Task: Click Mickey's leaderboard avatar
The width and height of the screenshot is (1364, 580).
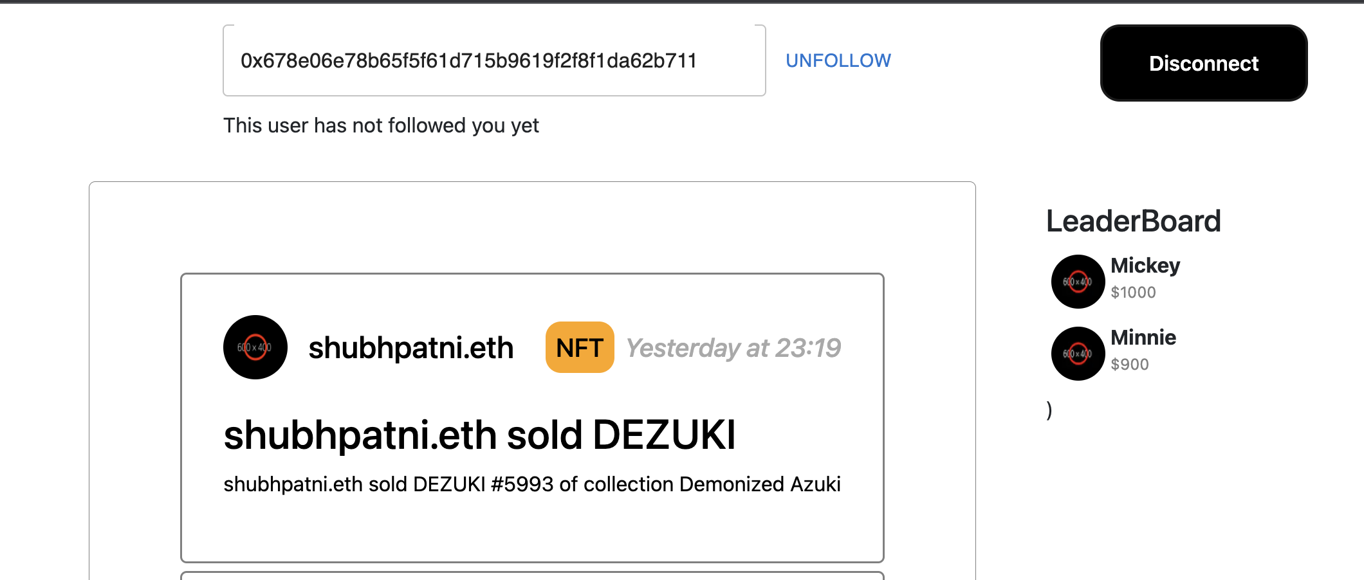Action: coord(1078,282)
